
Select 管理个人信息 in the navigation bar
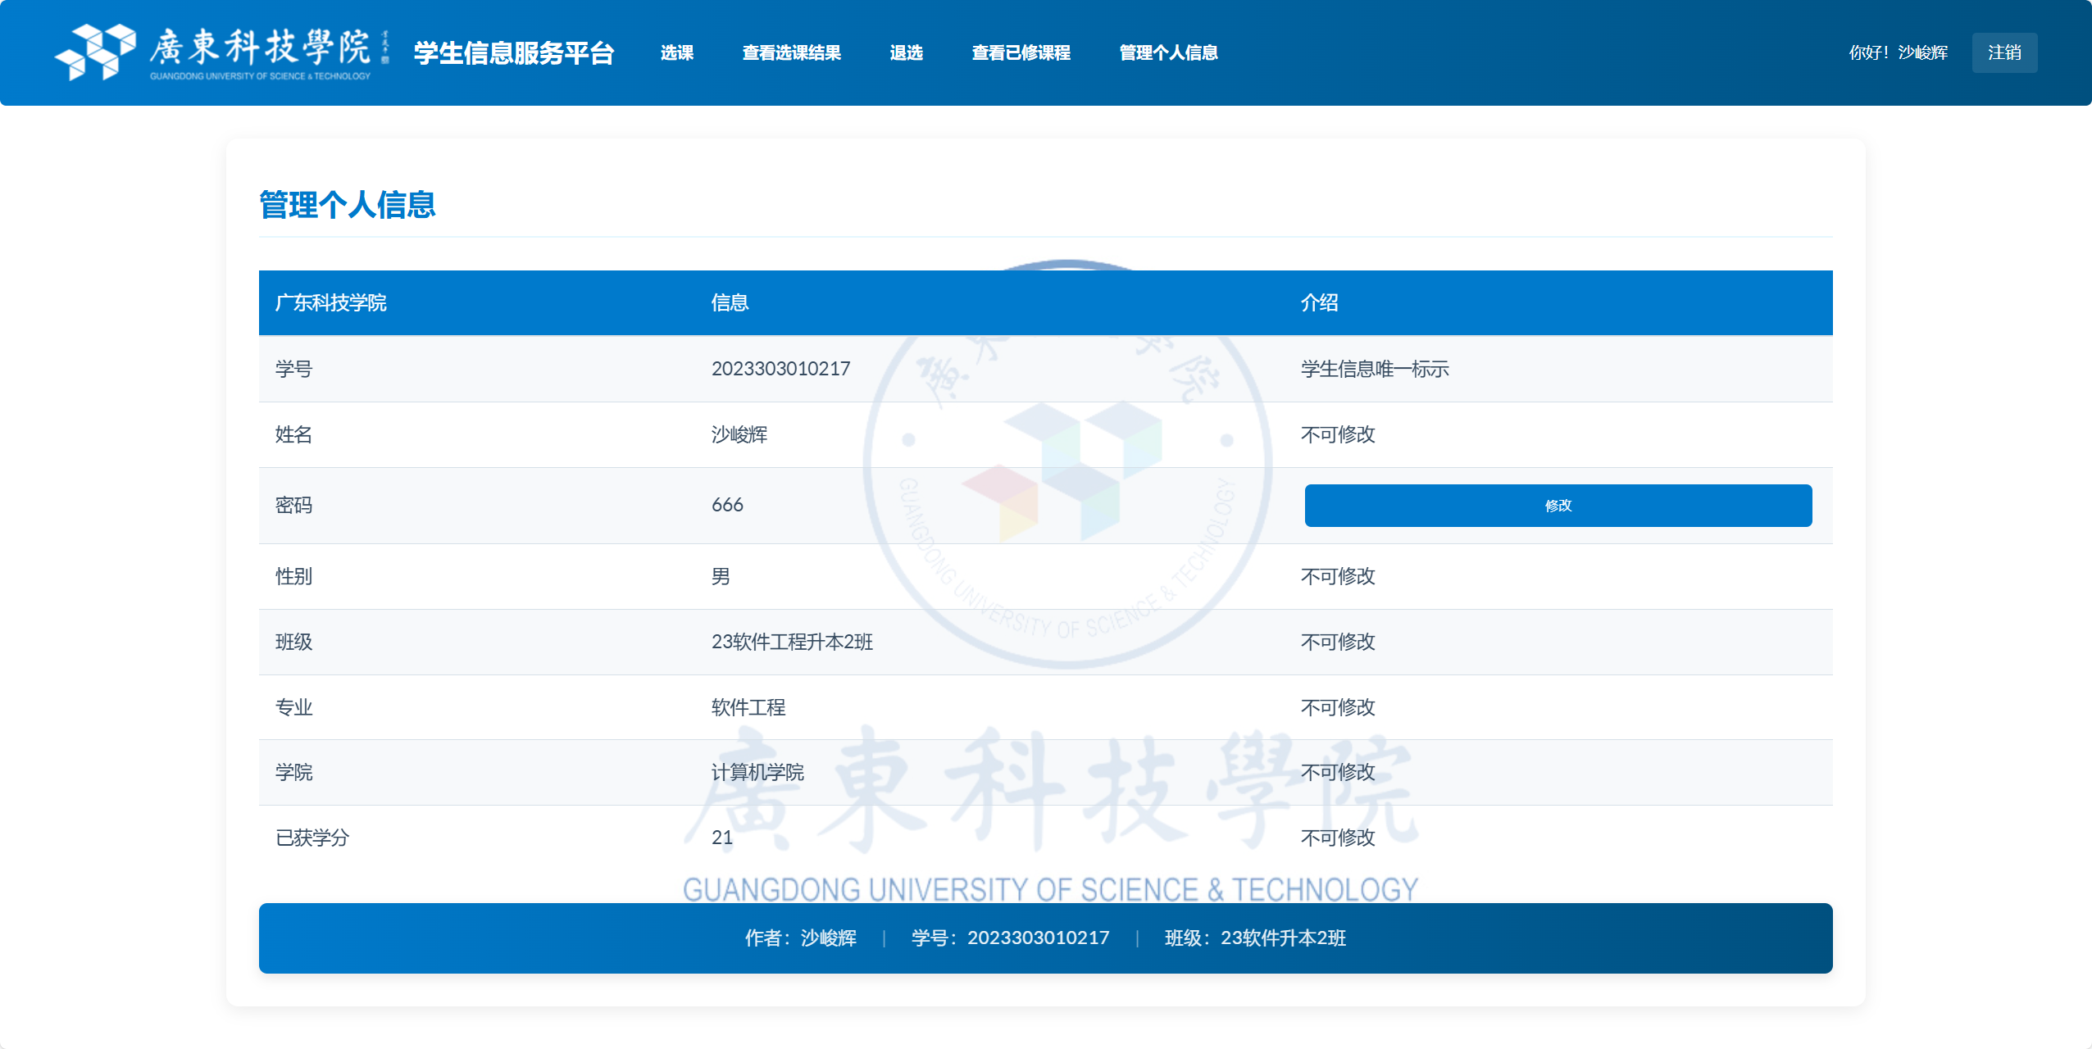coord(1168,52)
